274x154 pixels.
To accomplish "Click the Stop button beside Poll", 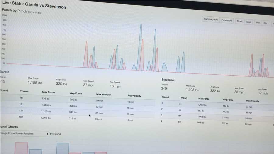I will click(265, 23).
